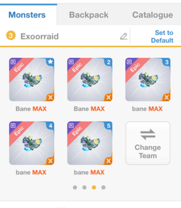The height and width of the screenshot is (208, 181).
Task: Click the calendar badge icon on slot 5 monster
Action: click(x=71, y=125)
